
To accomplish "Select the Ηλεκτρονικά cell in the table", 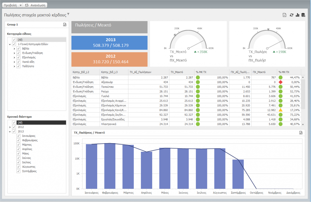I will 114,124.
